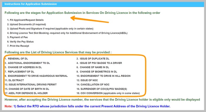Click step '1. Fill Applicant/Request Details'
Image resolution: width=206 pixels, height=112 pixels.
point(25,20)
